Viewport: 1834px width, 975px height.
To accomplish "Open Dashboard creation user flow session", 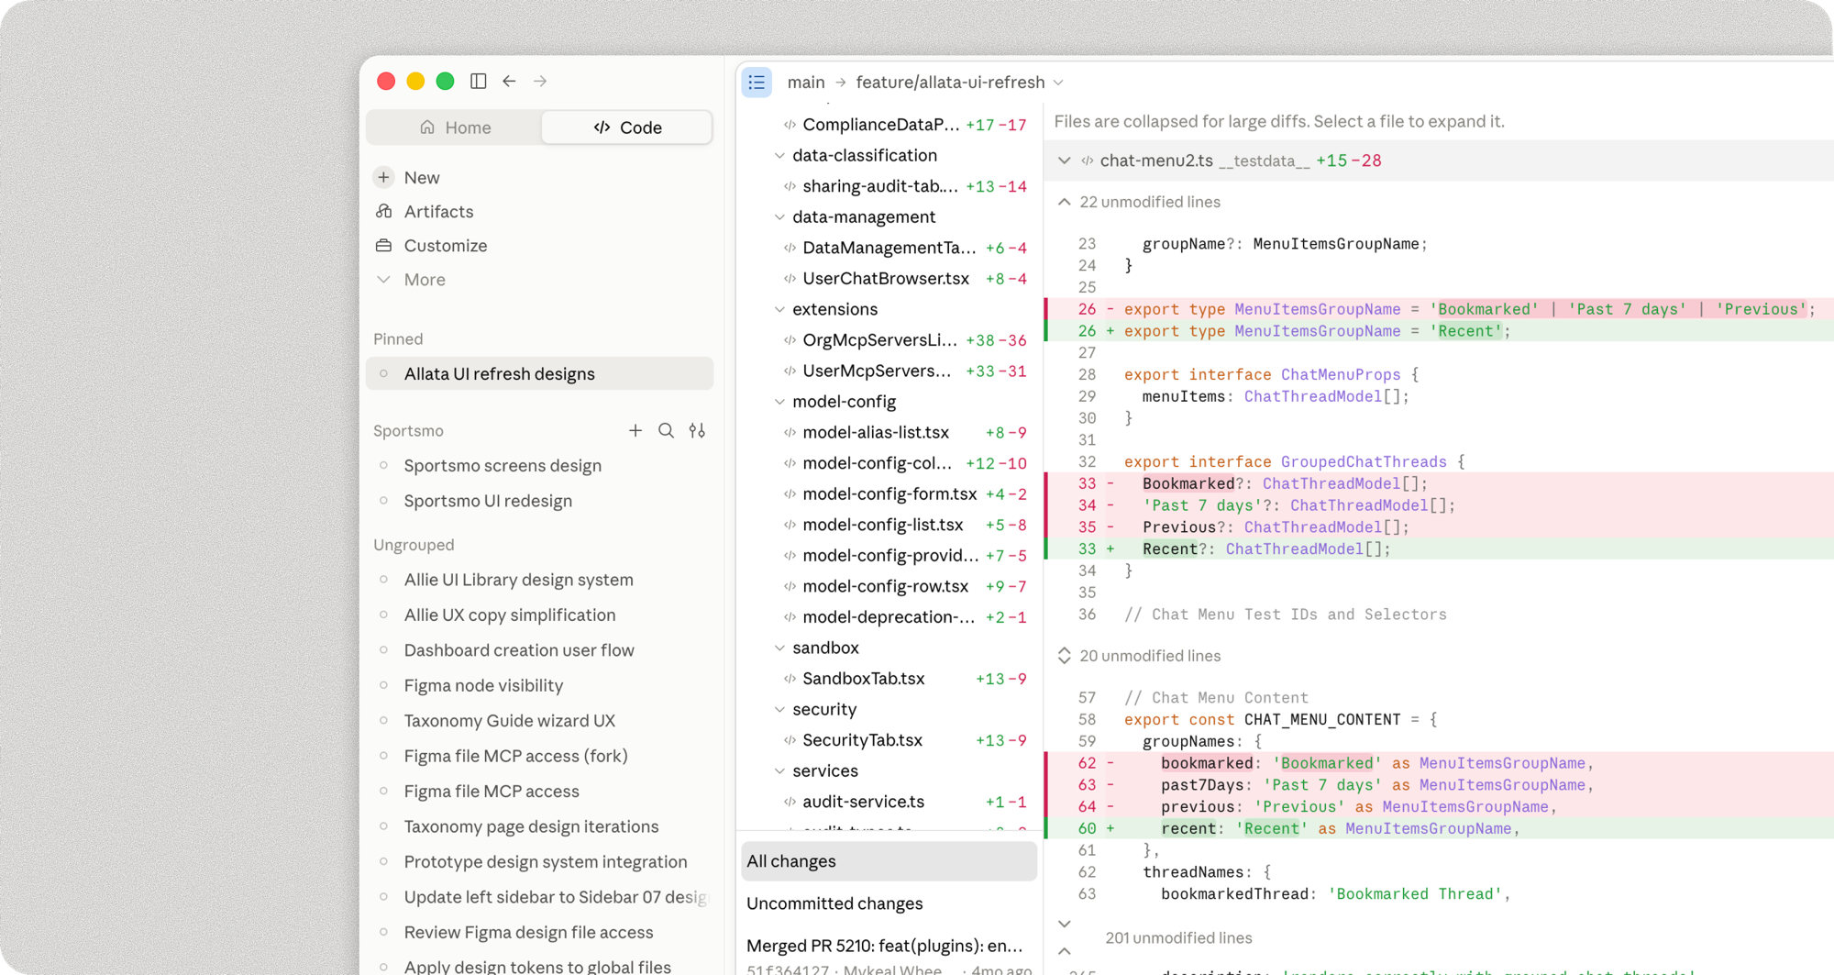I will tap(539, 650).
